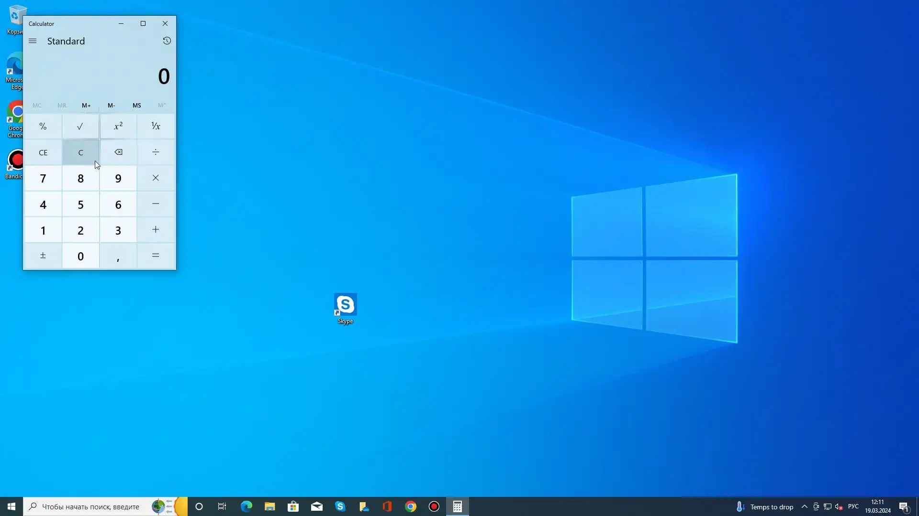Viewport: 919px width, 516px height.
Task: Open Skype shortcut on desktop
Action: (345, 306)
